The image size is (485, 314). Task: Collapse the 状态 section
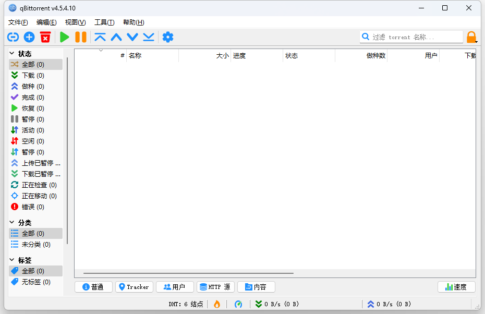12,53
